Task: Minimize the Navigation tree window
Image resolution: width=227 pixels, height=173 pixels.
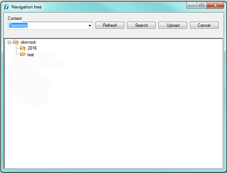Action: point(192,6)
